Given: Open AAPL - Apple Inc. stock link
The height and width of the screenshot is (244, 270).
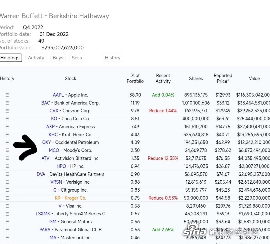Looking at the screenshot, I should [x=70, y=95].
